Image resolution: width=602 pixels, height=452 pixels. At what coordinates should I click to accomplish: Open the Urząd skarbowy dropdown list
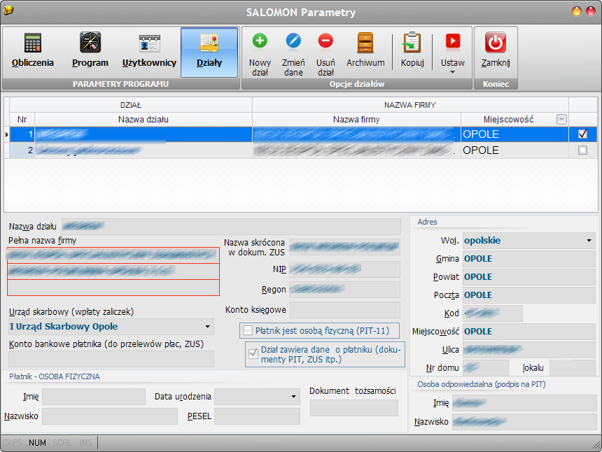(x=208, y=327)
